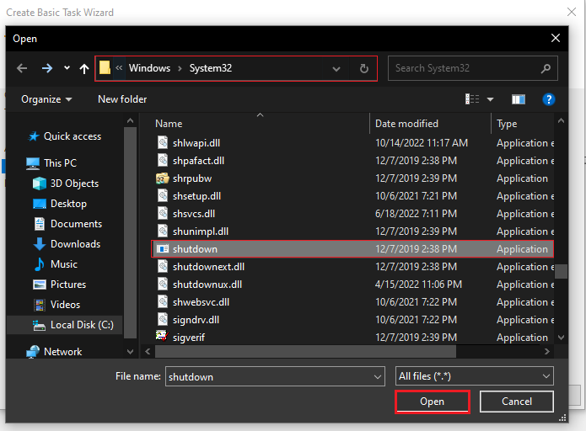
Task: Open more view options dropdown
Action: point(491,99)
